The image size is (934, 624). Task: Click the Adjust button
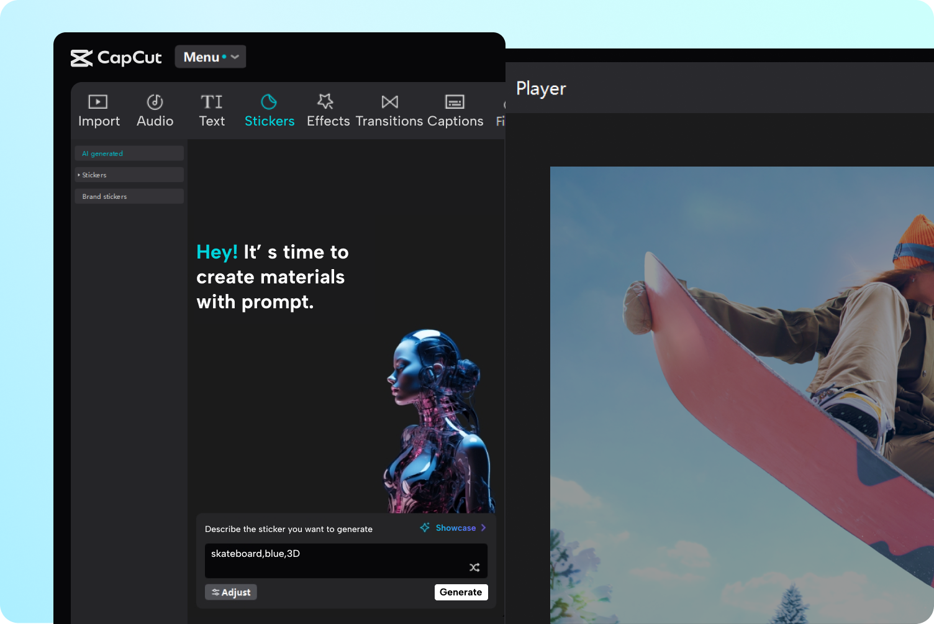(x=231, y=592)
